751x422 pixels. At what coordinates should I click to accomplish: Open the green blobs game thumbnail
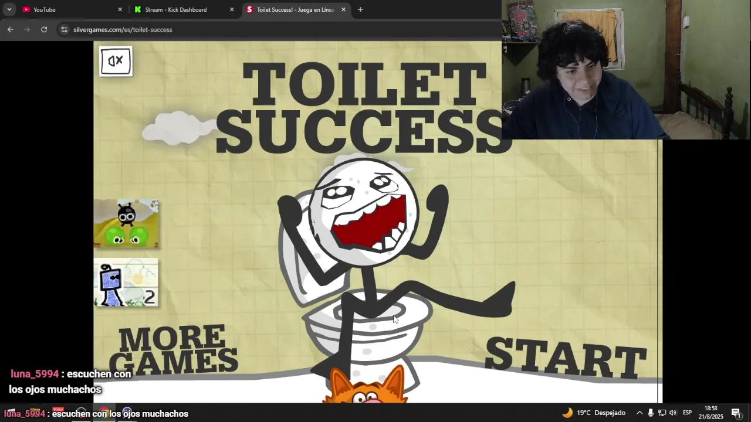tap(126, 223)
